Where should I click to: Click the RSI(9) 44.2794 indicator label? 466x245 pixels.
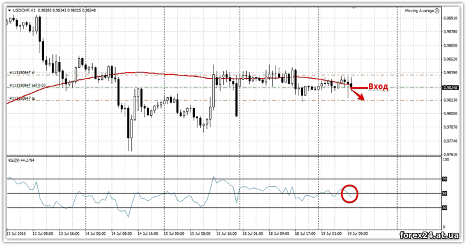[21, 161]
